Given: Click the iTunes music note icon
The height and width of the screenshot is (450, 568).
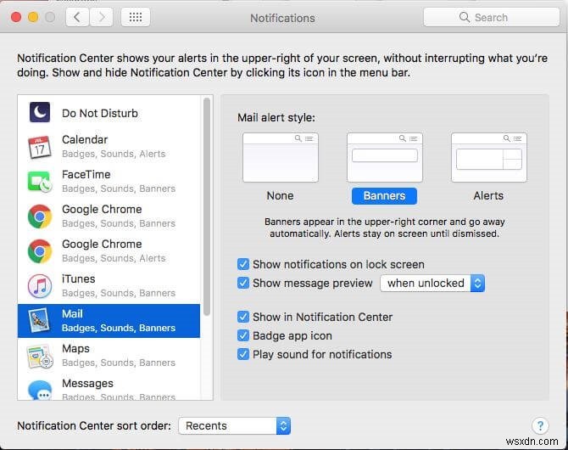Looking at the screenshot, I should pyautogui.click(x=40, y=286).
